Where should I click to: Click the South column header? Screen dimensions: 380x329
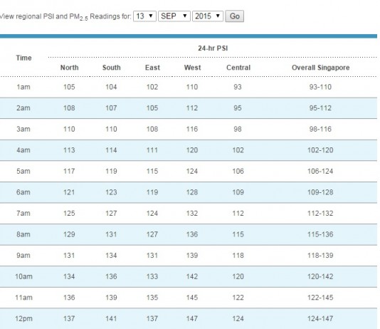click(112, 68)
